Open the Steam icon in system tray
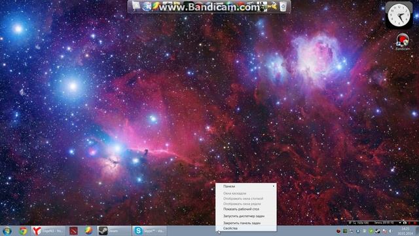The image size is (419, 236). click(378, 231)
